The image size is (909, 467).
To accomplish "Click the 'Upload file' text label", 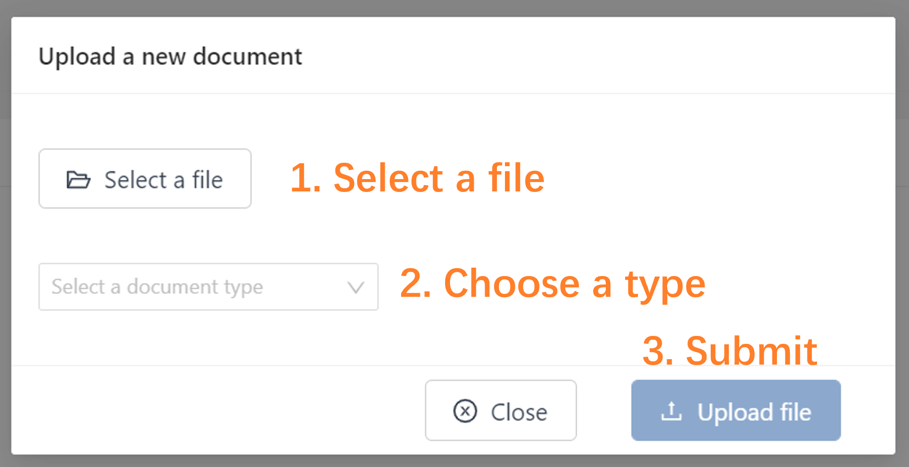I will pyautogui.click(x=754, y=412).
